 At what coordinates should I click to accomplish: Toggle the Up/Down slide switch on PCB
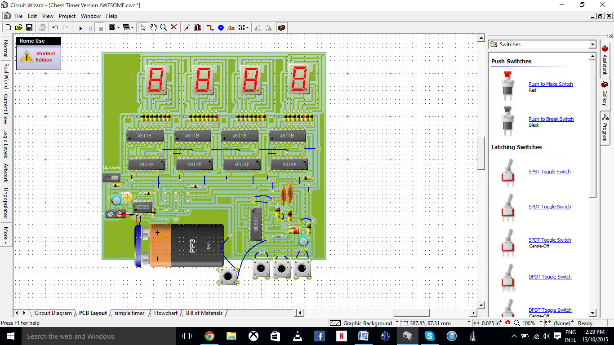tap(111, 177)
